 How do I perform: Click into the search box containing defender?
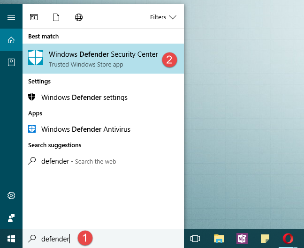tap(103, 239)
